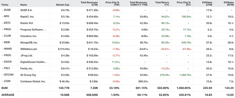Click the company name SUSE S.A.

pyautogui.click(x=26, y=10)
